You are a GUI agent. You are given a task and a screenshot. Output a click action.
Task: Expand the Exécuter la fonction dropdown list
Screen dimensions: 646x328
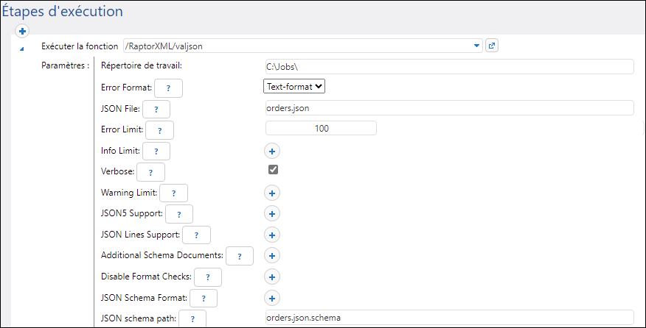[x=477, y=46]
